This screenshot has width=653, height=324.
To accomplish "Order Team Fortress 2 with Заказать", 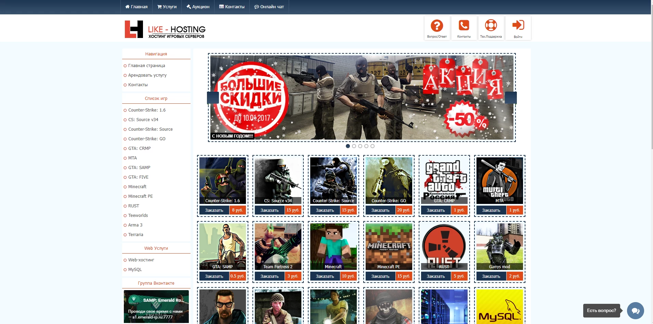I will [x=270, y=276].
